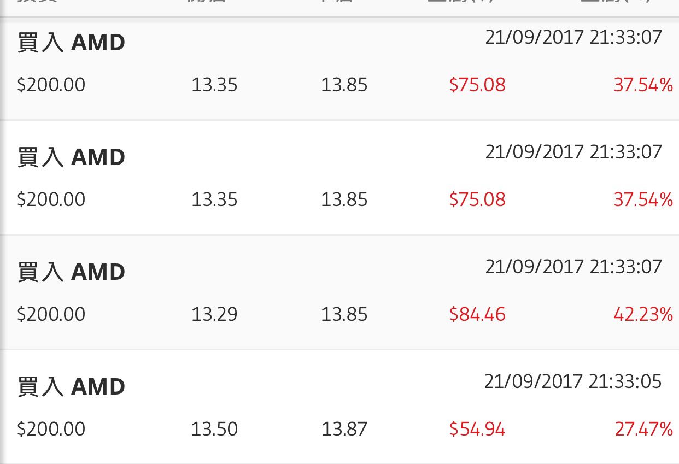Select 13.85 in the $84.46 trade row
This screenshot has width=679, height=464.
click(344, 314)
